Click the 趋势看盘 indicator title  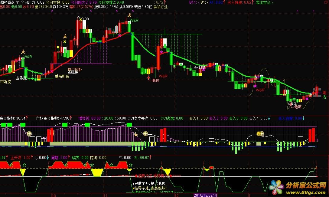pyautogui.click(x=8, y=2)
